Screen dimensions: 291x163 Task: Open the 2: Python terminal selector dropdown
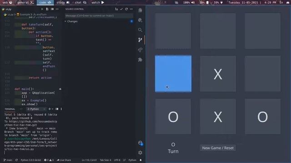pyautogui.click(x=36, y=109)
